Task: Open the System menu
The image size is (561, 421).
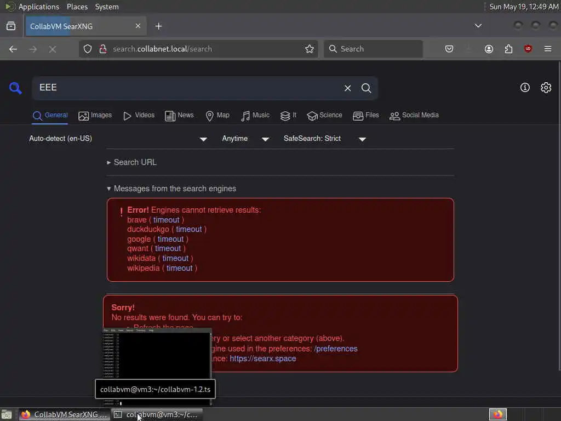Action: (107, 7)
